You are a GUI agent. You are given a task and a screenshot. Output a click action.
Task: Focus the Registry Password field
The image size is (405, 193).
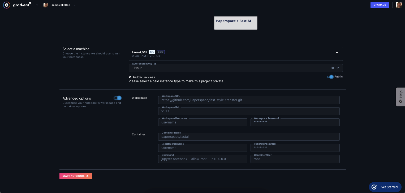tap(295, 148)
